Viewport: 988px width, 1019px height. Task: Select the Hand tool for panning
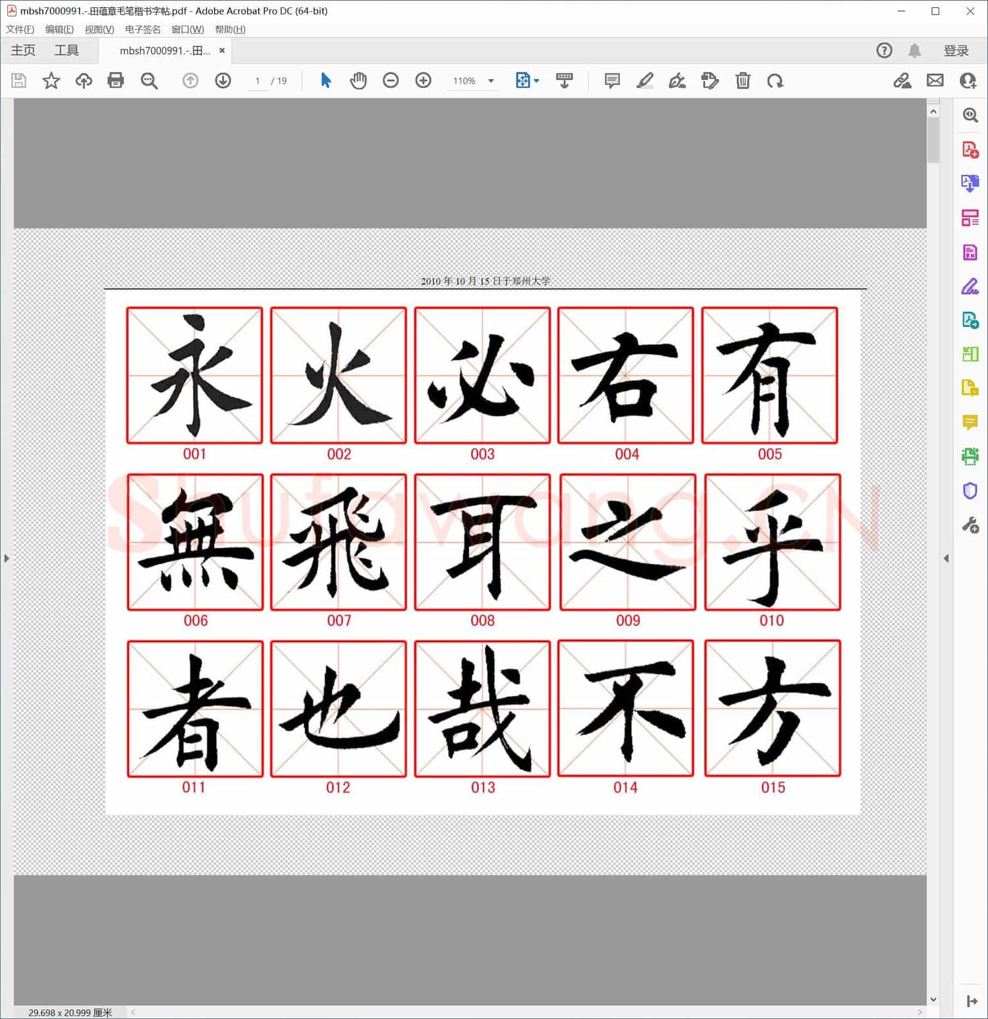coord(358,80)
